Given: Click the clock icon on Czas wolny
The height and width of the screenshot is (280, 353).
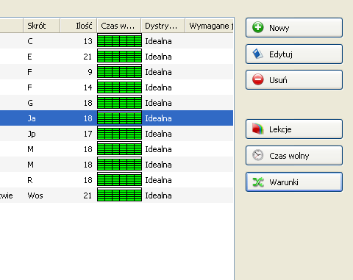Looking at the screenshot, I should coord(258,155).
